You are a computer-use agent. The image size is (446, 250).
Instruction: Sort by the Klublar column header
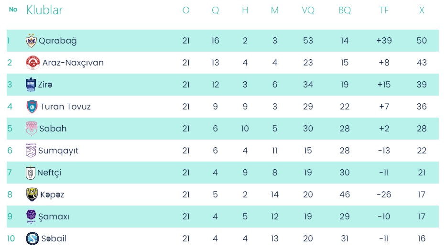tap(44, 10)
